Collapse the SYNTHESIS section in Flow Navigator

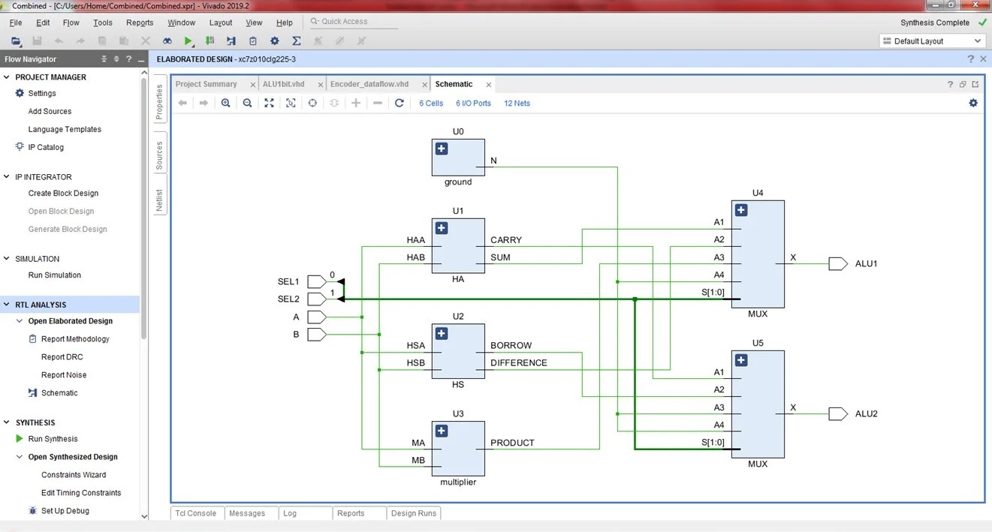[x=7, y=422]
